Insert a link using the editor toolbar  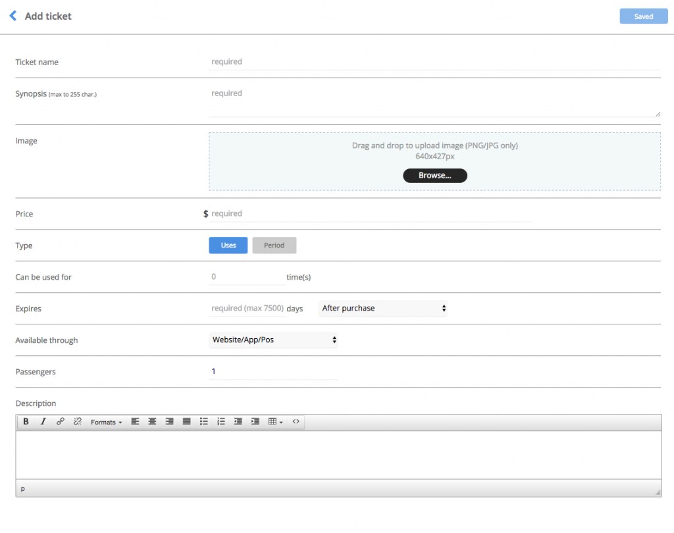(x=61, y=421)
